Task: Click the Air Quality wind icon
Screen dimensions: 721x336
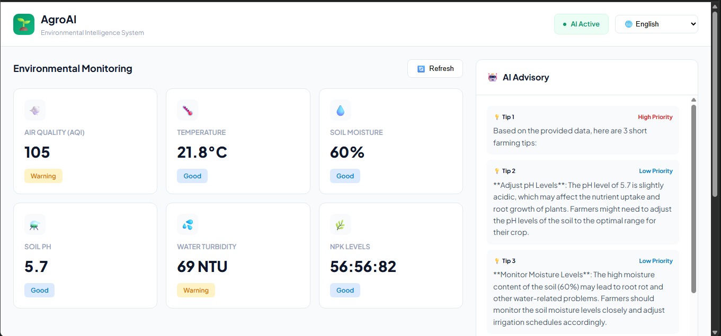Action: [x=35, y=110]
